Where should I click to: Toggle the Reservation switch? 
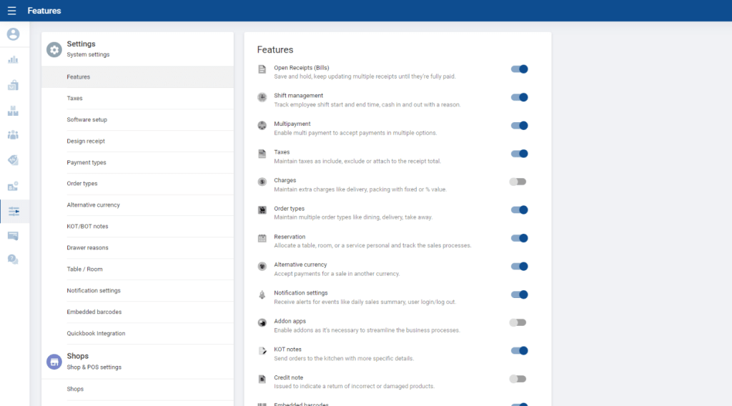(519, 238)
